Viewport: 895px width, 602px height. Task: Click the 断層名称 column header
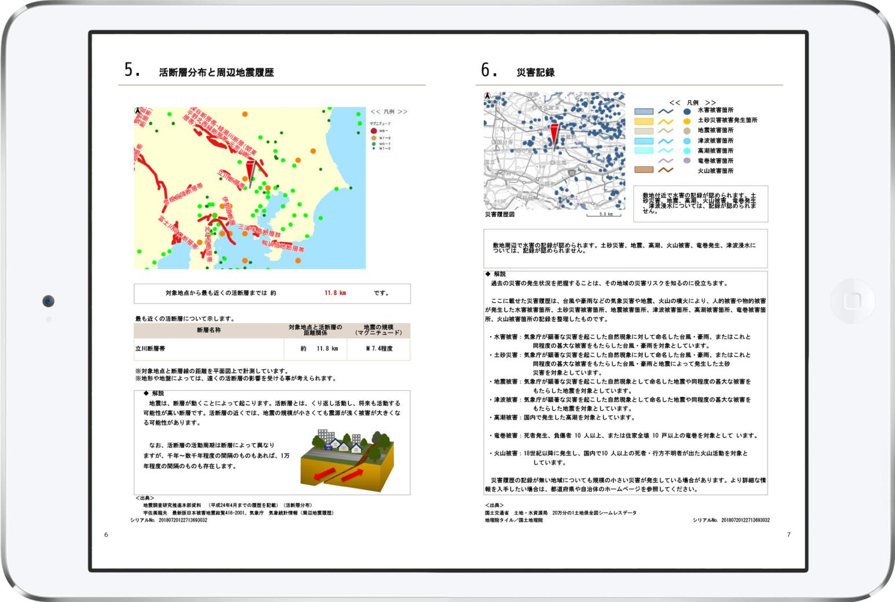tap(209, 330)
